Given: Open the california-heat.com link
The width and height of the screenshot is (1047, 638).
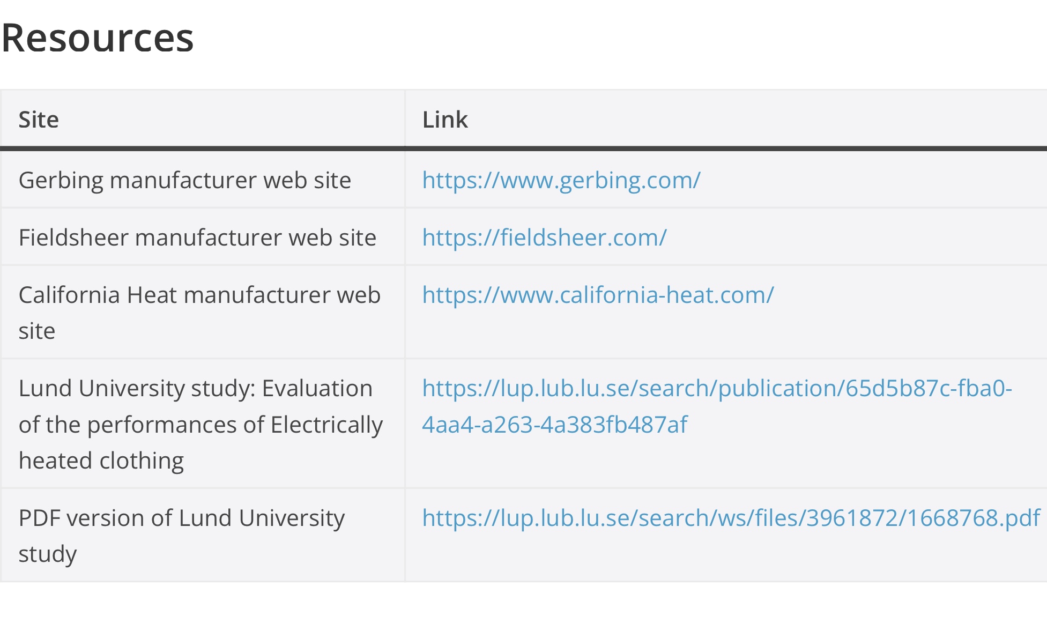Looking at the screenshot, I should click(x=598, y=295).
